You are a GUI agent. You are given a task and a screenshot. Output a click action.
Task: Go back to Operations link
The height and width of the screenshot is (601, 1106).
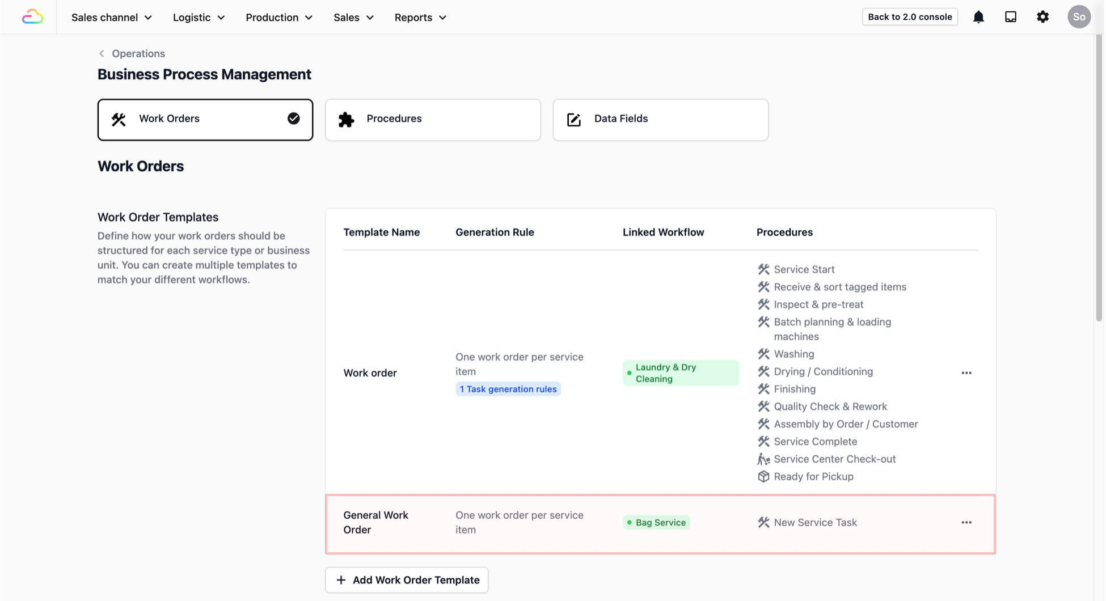138,54
